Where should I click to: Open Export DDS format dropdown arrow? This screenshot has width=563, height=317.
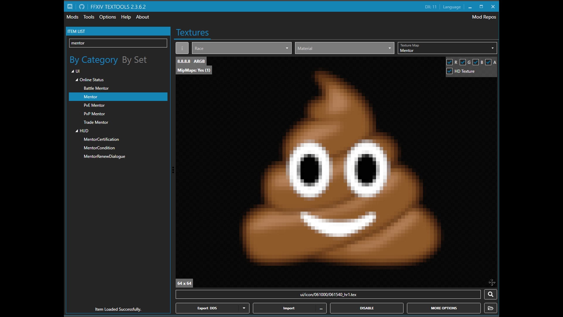244,308
